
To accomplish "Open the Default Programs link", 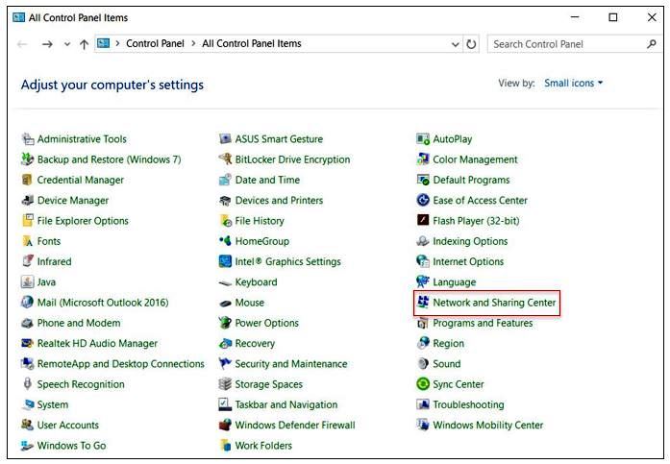I will click(471, 180).
